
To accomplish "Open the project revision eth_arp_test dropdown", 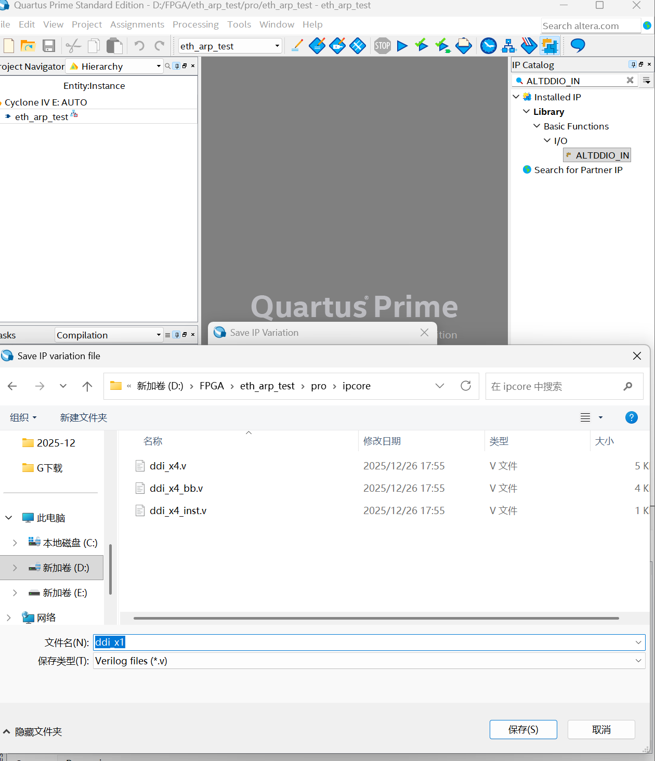I will [277, 46].
